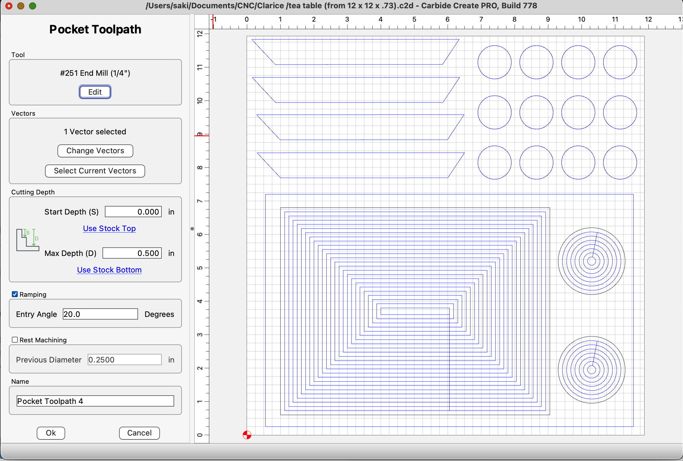Disable the Ramping checkbox
This screenshot has width=683, height=461.
(15, 294)
